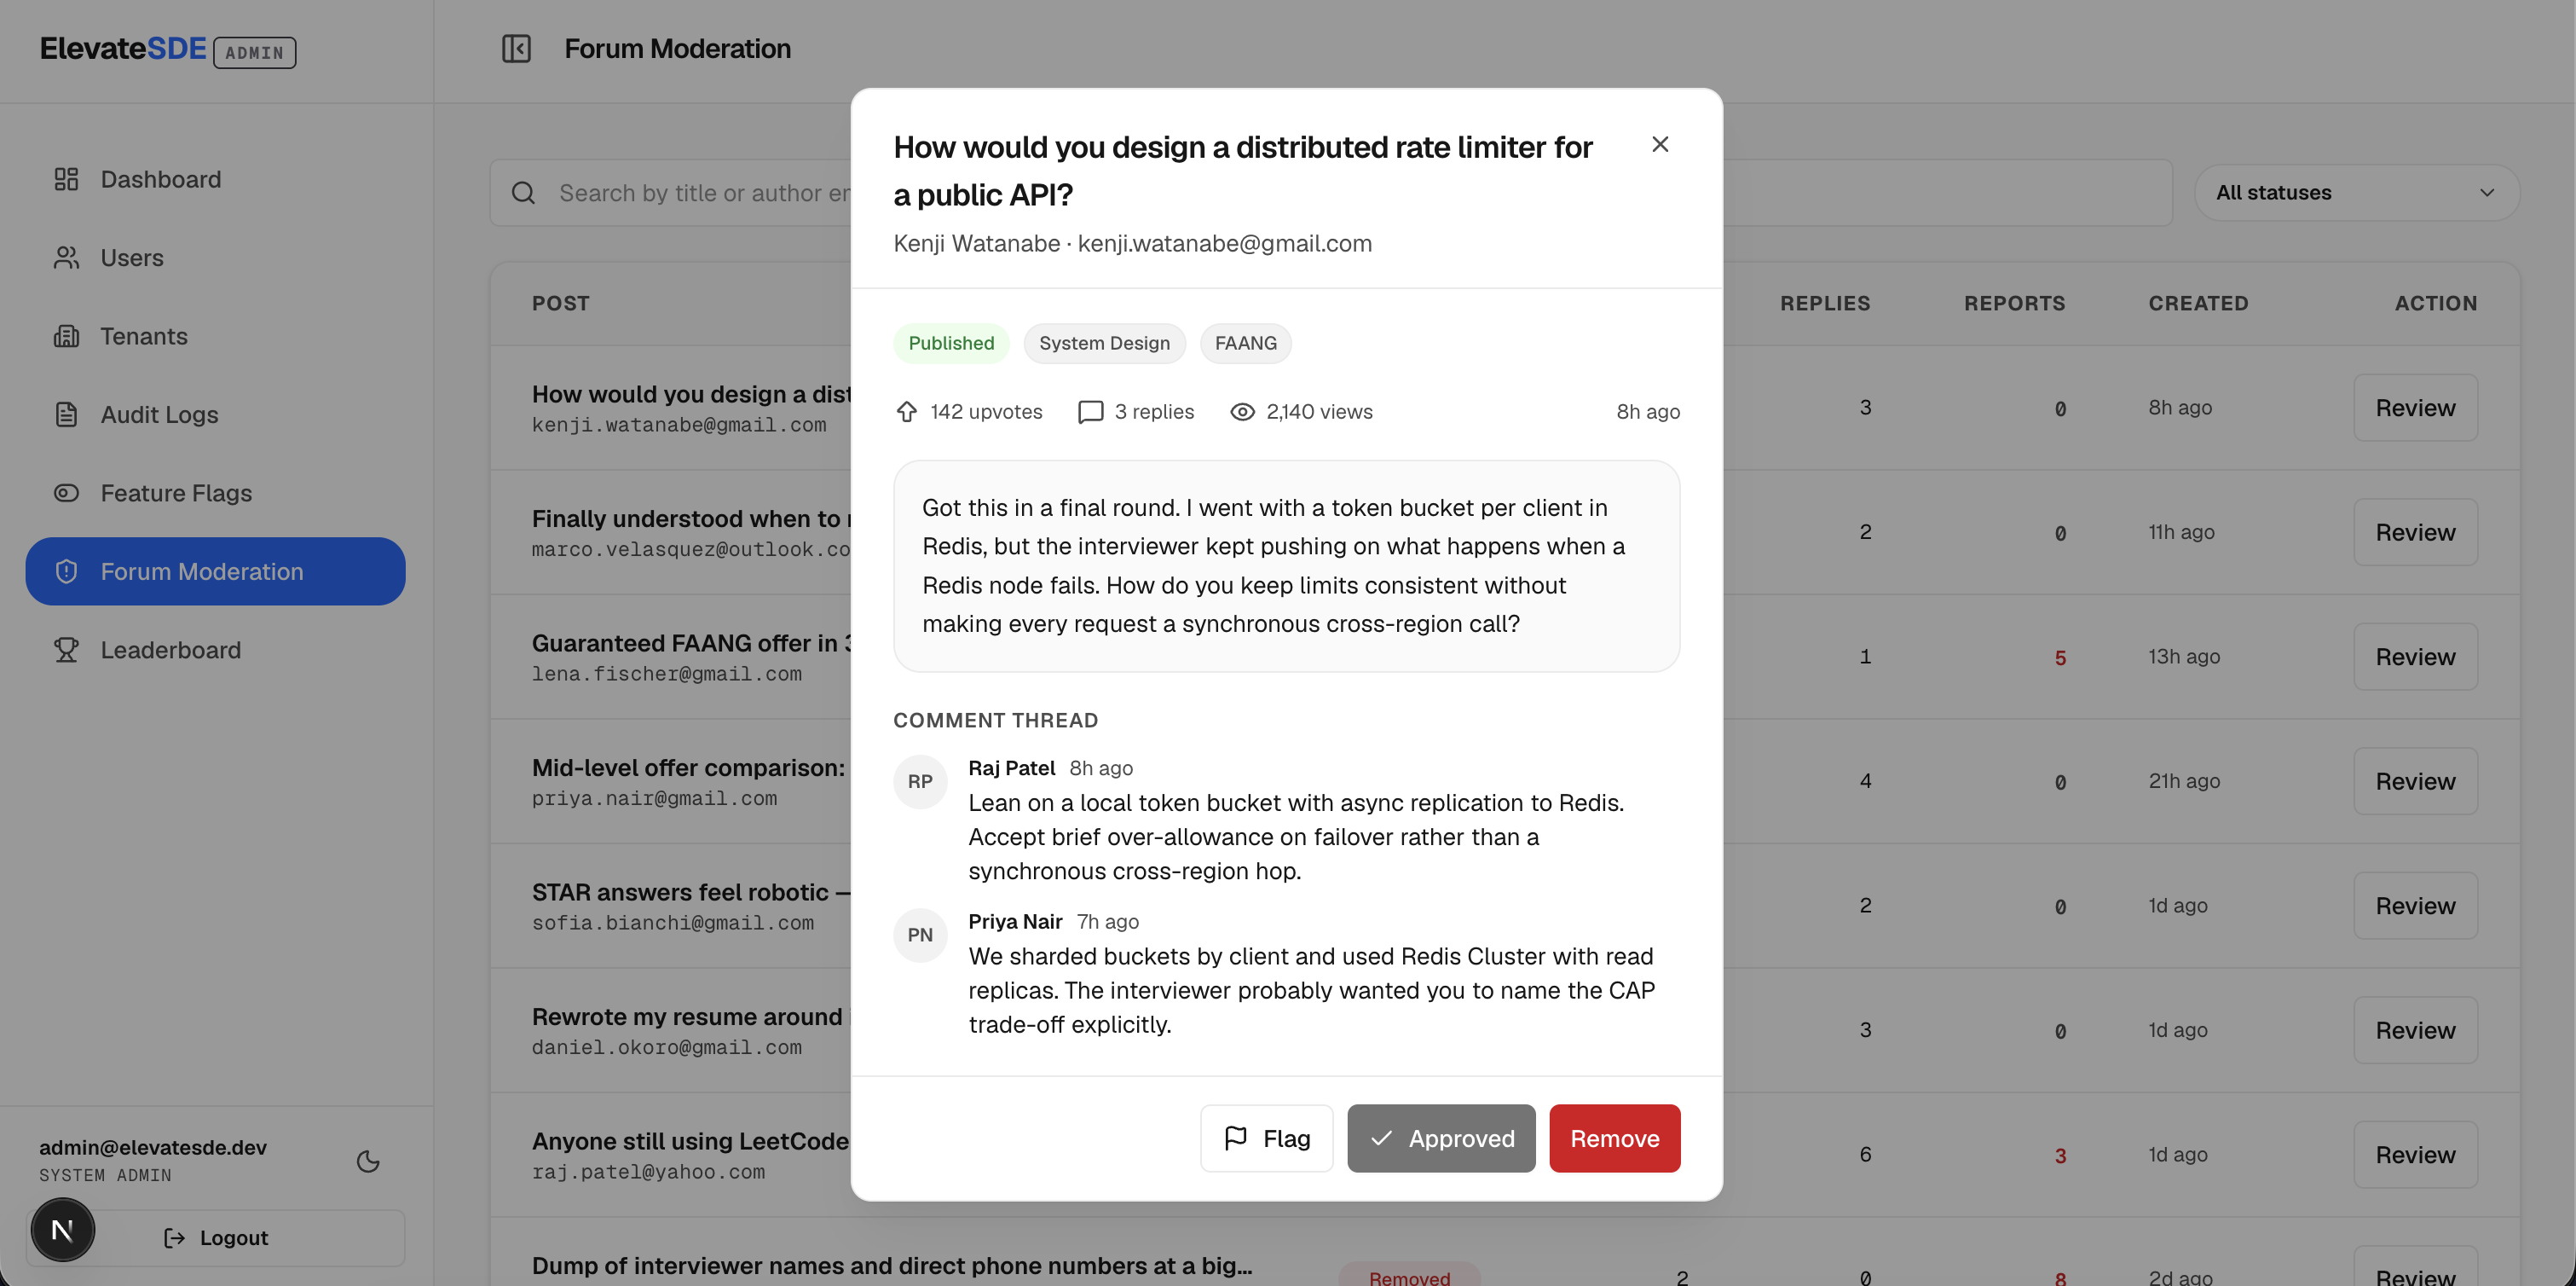Close the post review dialog

click(x=1660, y=145)
